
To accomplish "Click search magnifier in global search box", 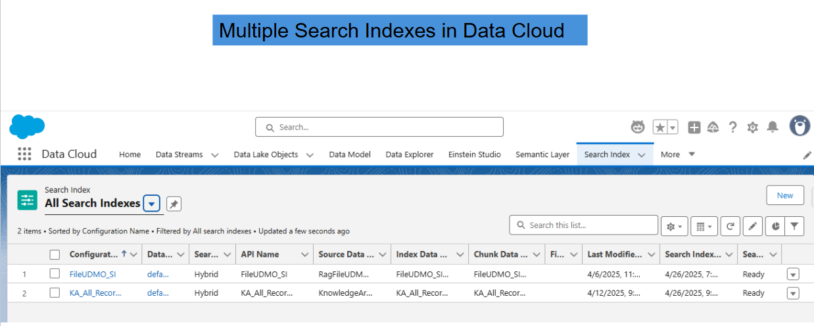I will (270, 128).
